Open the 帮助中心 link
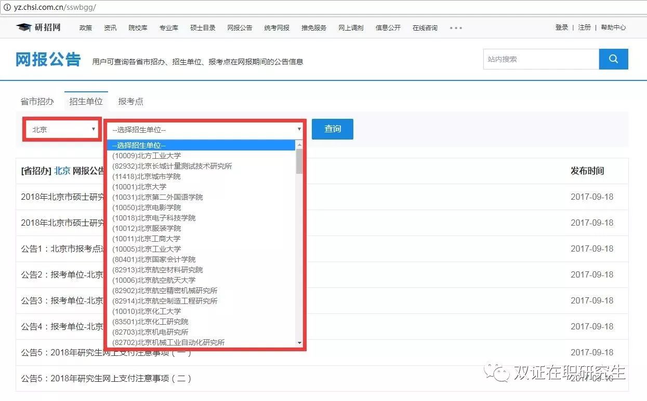The image size is (647, 401). tap(613, 27)
